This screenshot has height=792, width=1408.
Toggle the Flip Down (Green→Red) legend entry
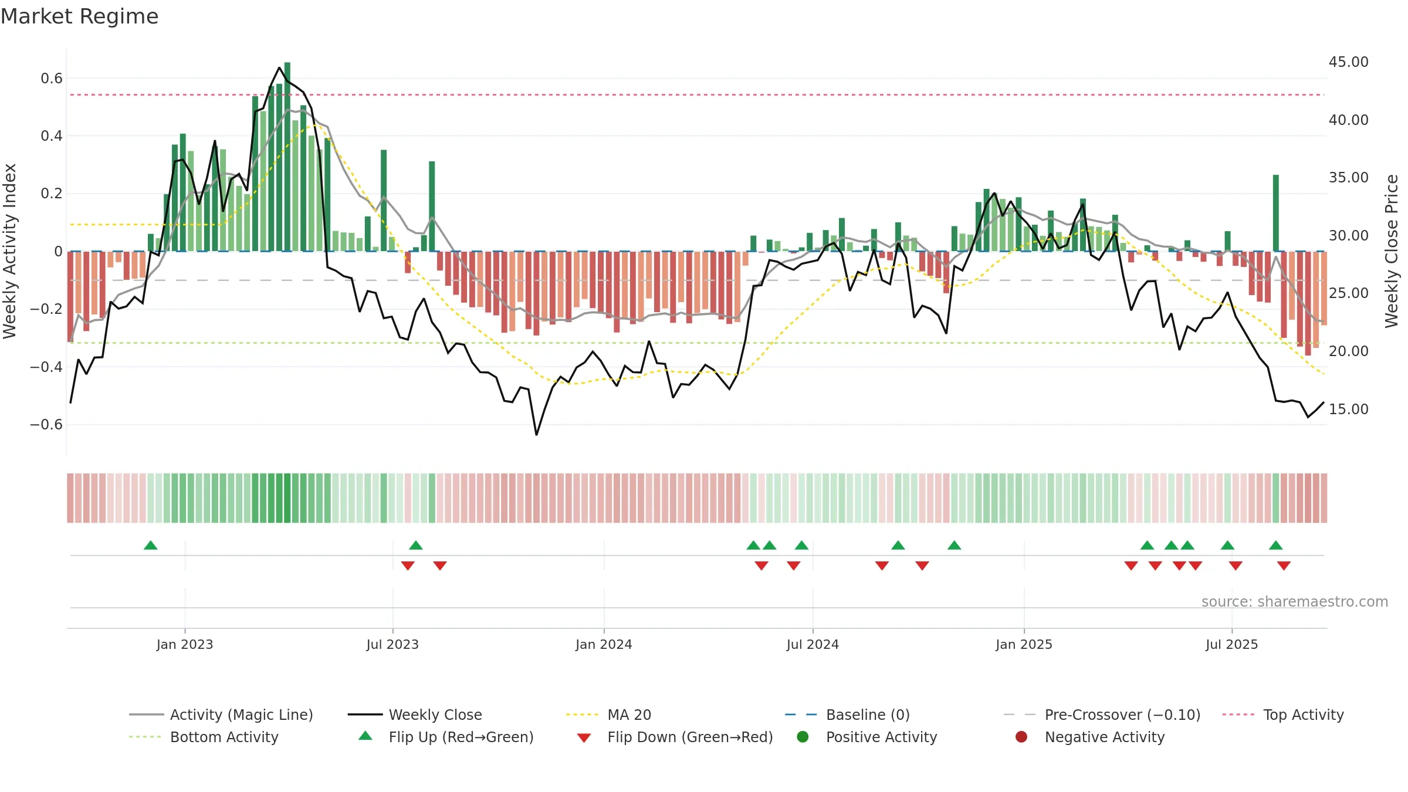coord(675,737)
